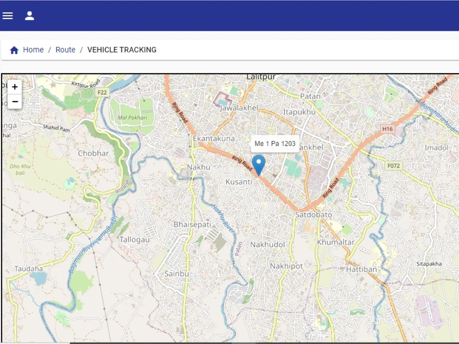
Task: Click the Taudaha place label
Action: click(x=28, y=268)
